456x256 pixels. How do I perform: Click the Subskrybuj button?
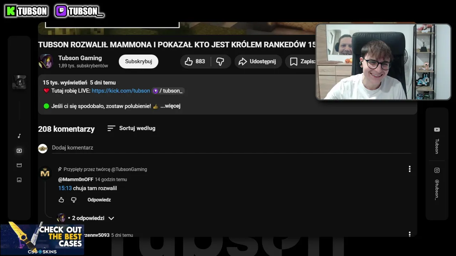point(139,62)
